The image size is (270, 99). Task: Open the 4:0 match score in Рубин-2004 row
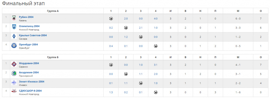pyautogui.click(x=156, y=19)
